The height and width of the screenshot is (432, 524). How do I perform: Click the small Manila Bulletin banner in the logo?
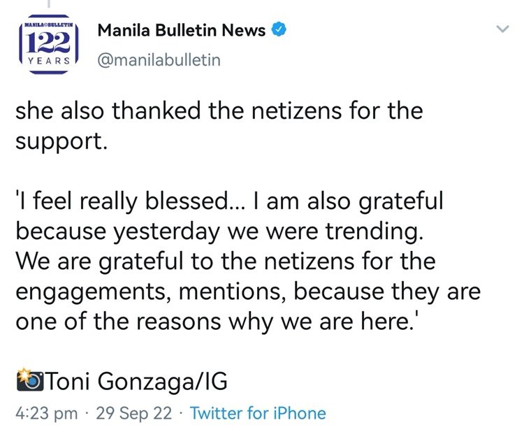click(x=49, y=25)
